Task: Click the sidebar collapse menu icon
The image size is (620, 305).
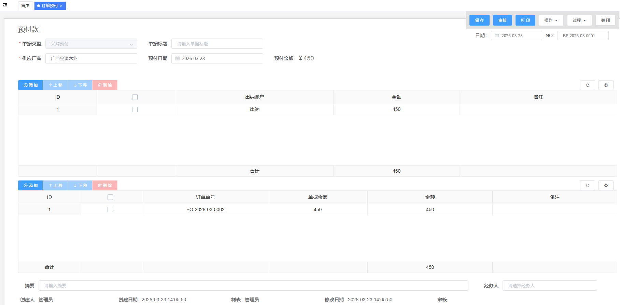Action: [x=5, y=5]
